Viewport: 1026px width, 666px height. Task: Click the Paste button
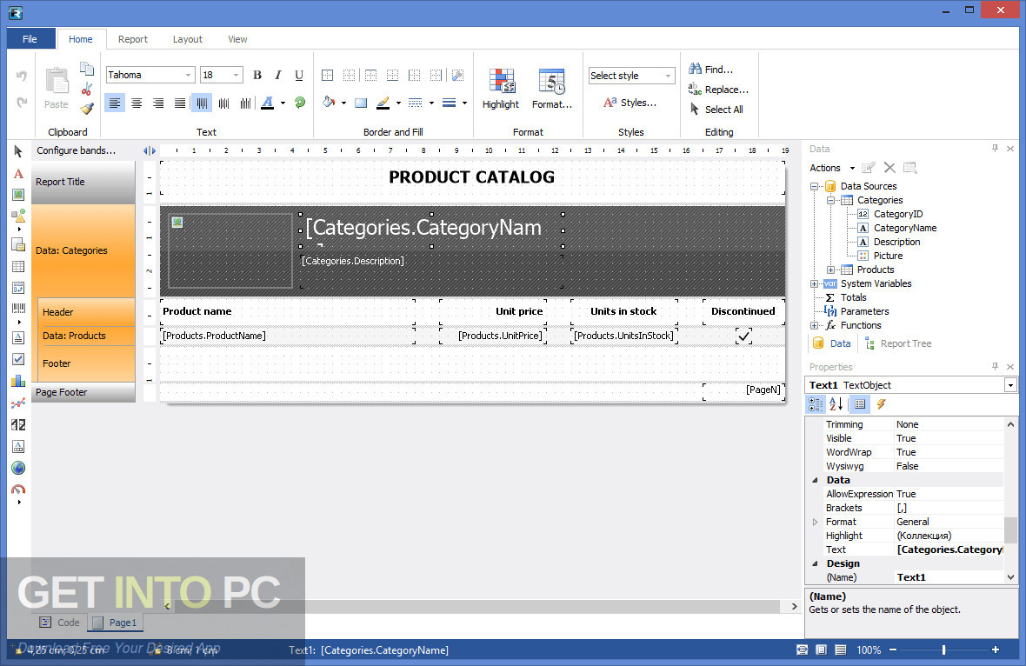pos(57,89)
